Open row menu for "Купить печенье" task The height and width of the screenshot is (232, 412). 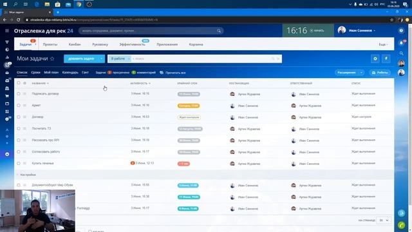click(24, 163)
